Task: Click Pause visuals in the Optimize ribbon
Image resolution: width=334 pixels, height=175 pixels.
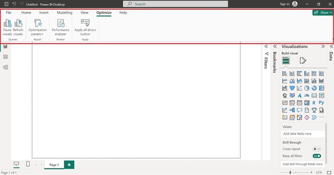Action: pos(7,27)
